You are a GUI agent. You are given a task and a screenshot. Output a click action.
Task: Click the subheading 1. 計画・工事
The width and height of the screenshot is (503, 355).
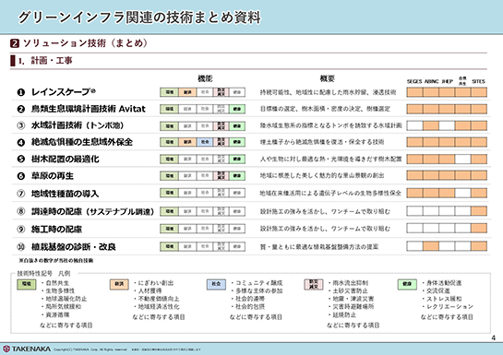click(45, 61)
